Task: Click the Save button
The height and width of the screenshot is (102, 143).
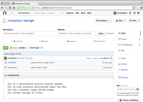Action: point(101,33)
